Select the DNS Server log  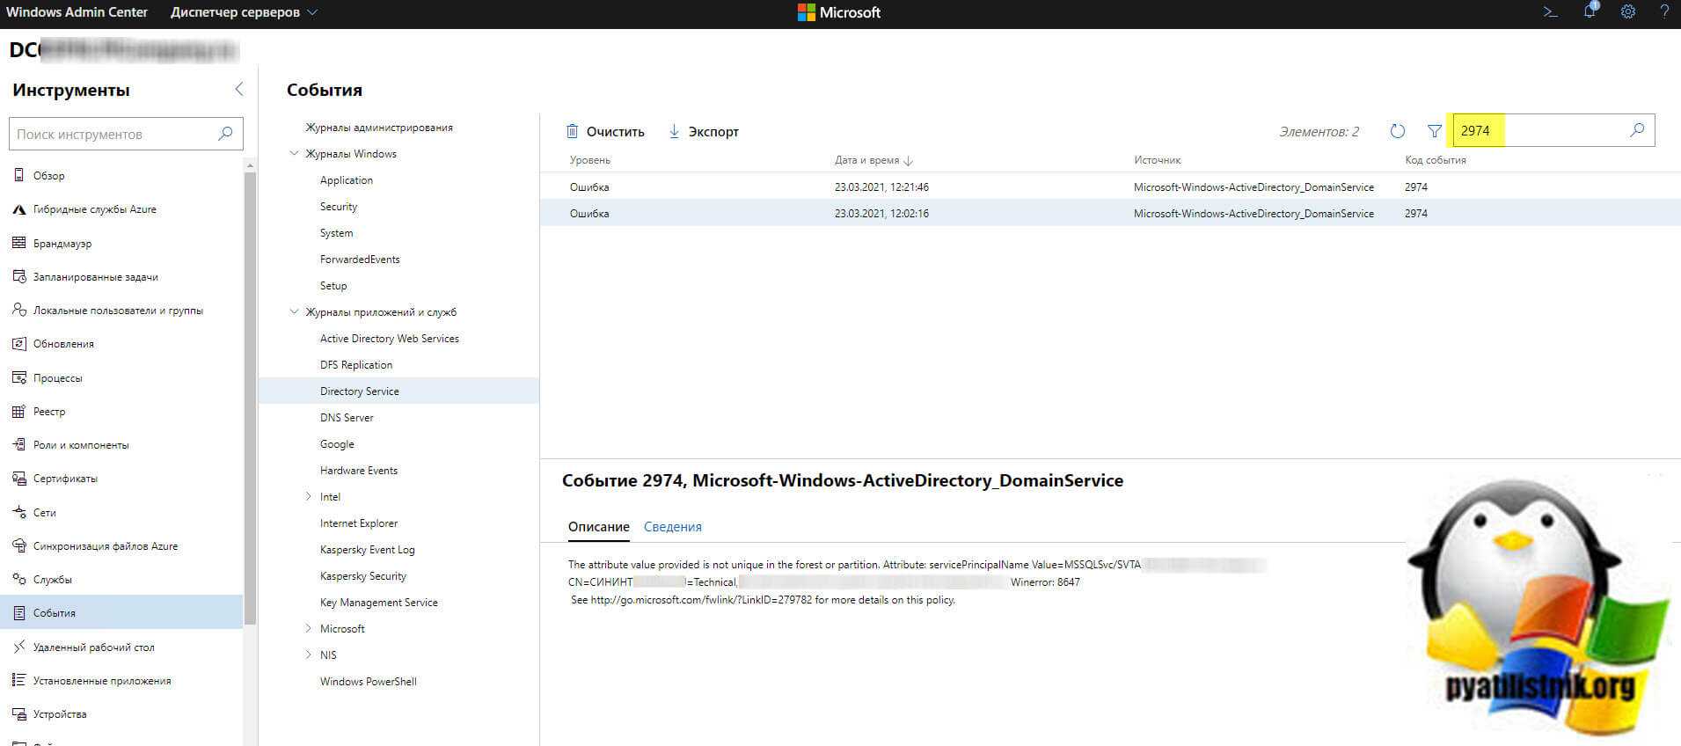click(x=347, y=418)
